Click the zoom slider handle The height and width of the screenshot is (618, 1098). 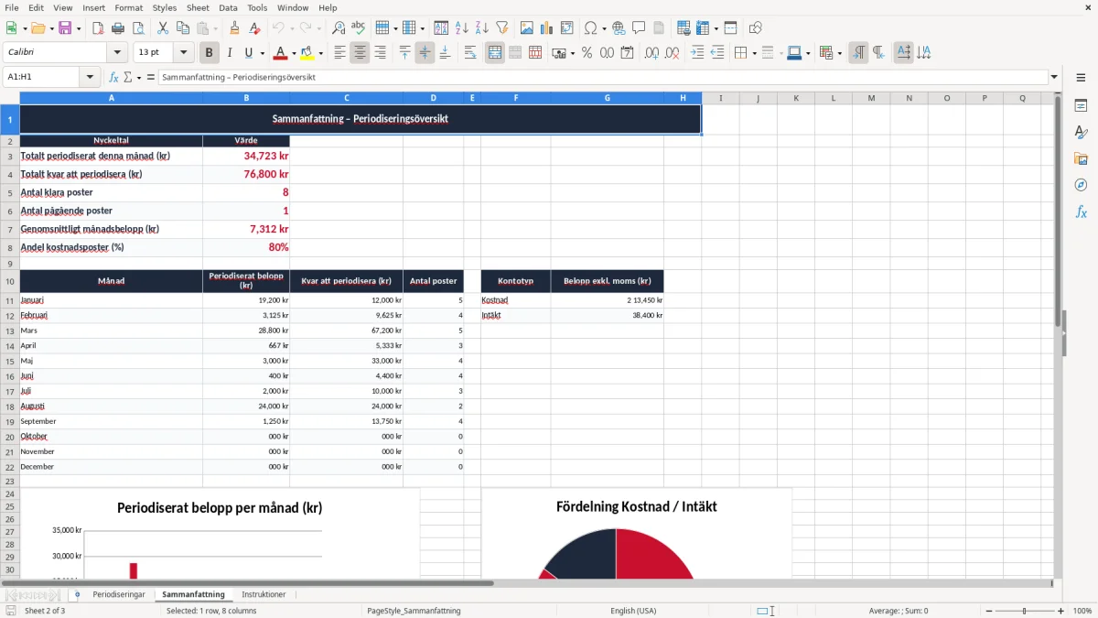[1025, 611]
